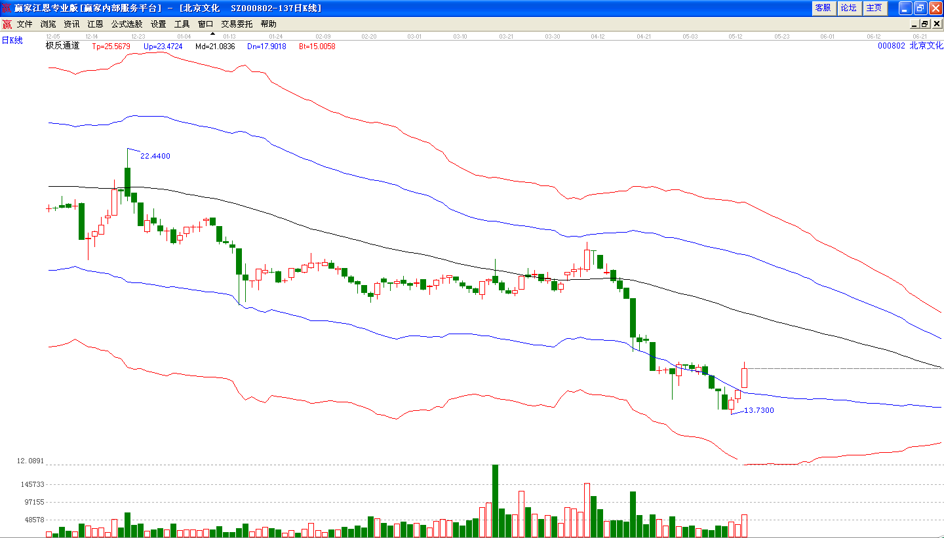Click the 主页 button
The image size is (944, 538).
pyautogui.click(x=874, y=8)
